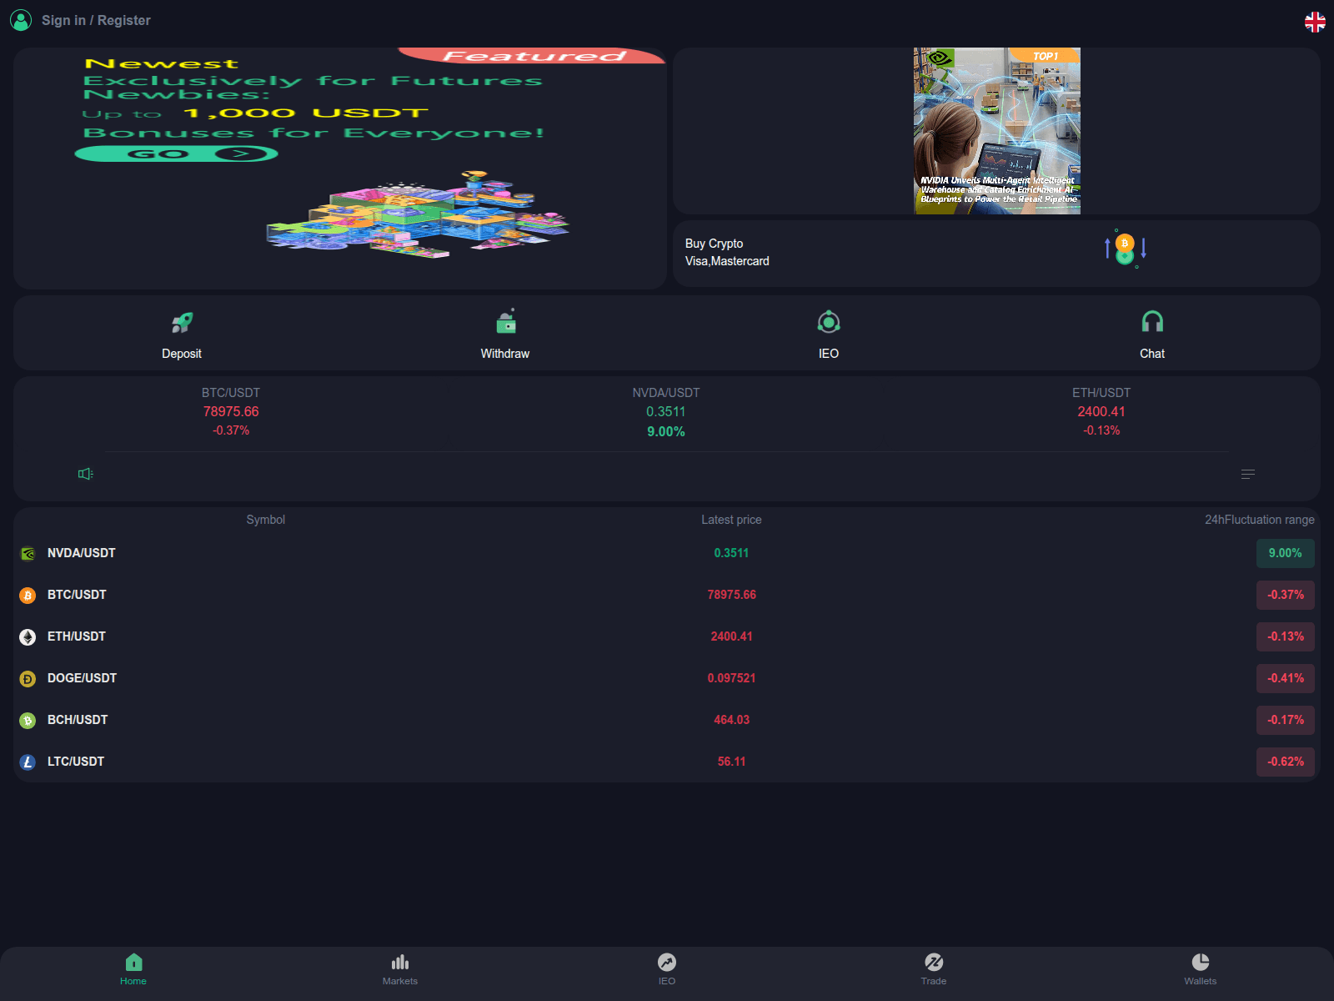
Task: Open the Wallets tab
Action: 1200,969
